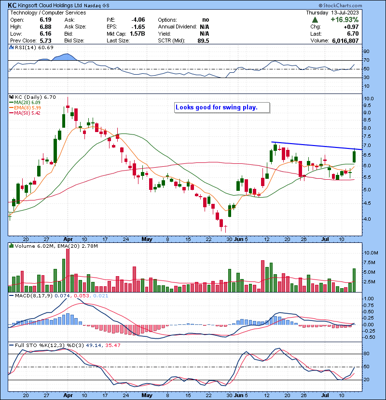
Task: Click the RSI(14) panel legend icon
Action: 12,47
